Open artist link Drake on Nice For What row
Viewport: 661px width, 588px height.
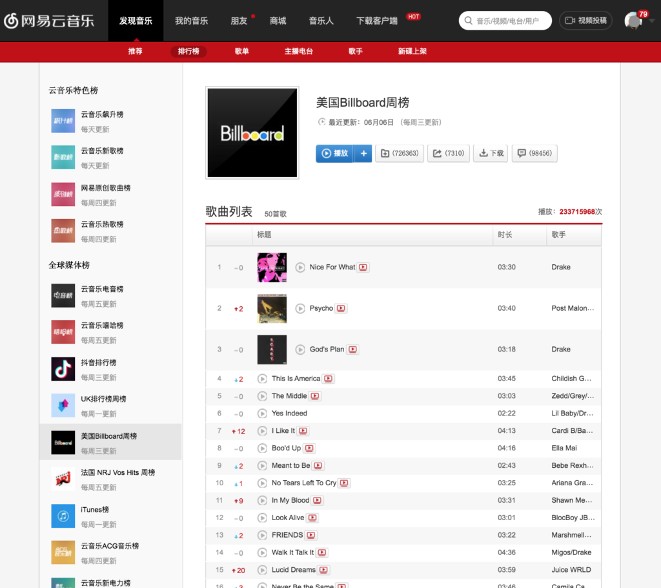tap(561, 268)
